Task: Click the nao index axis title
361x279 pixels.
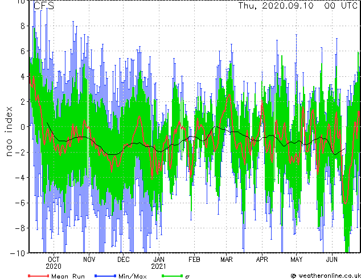Action: [x=9, y=132]
